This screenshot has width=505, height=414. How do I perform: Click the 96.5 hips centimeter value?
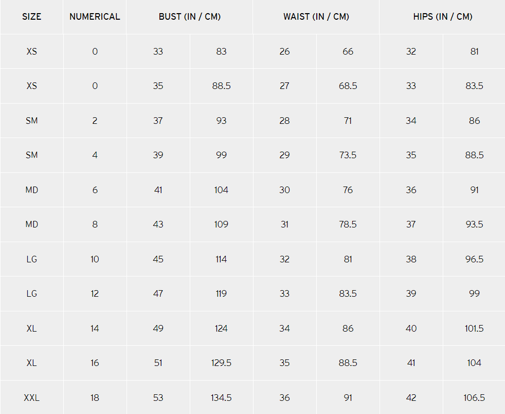tap(474, 259)
